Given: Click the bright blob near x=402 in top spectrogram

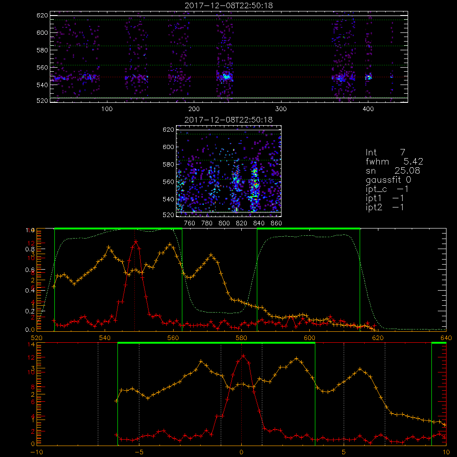Looking at the screenshot, I should 369,77.
